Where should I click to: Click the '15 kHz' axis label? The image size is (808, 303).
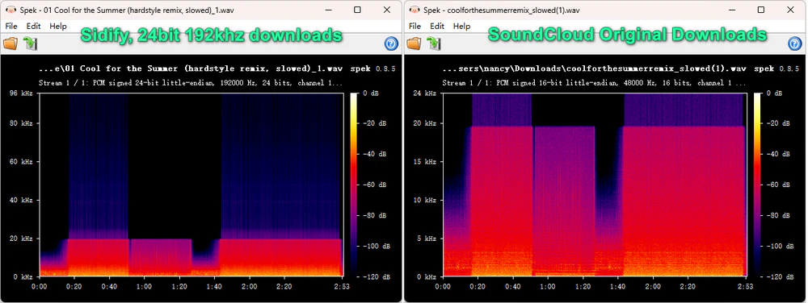[x=425, y=162]
